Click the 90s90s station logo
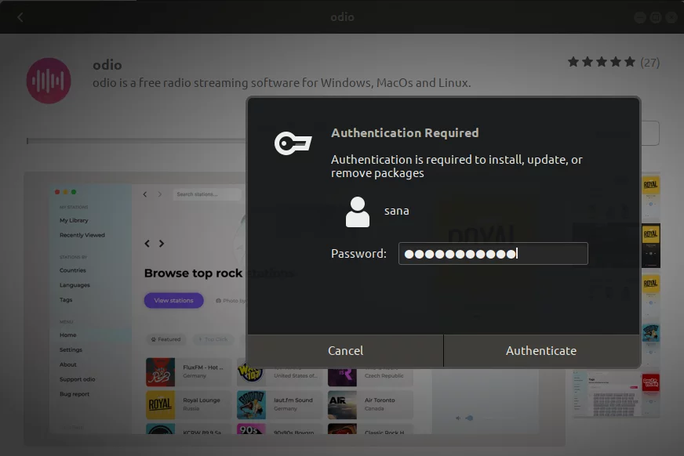 point(251,429)
